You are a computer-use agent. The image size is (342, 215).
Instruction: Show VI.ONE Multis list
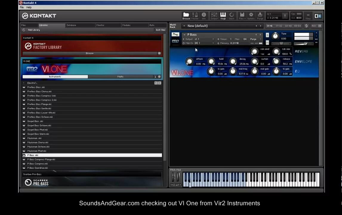[121, 77]
